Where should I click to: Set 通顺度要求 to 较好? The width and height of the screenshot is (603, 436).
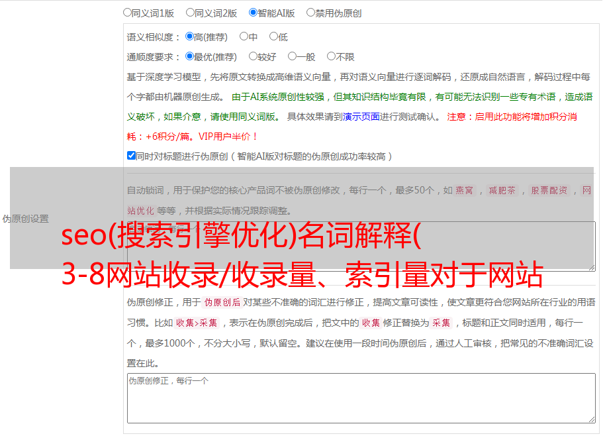(253, 56)
